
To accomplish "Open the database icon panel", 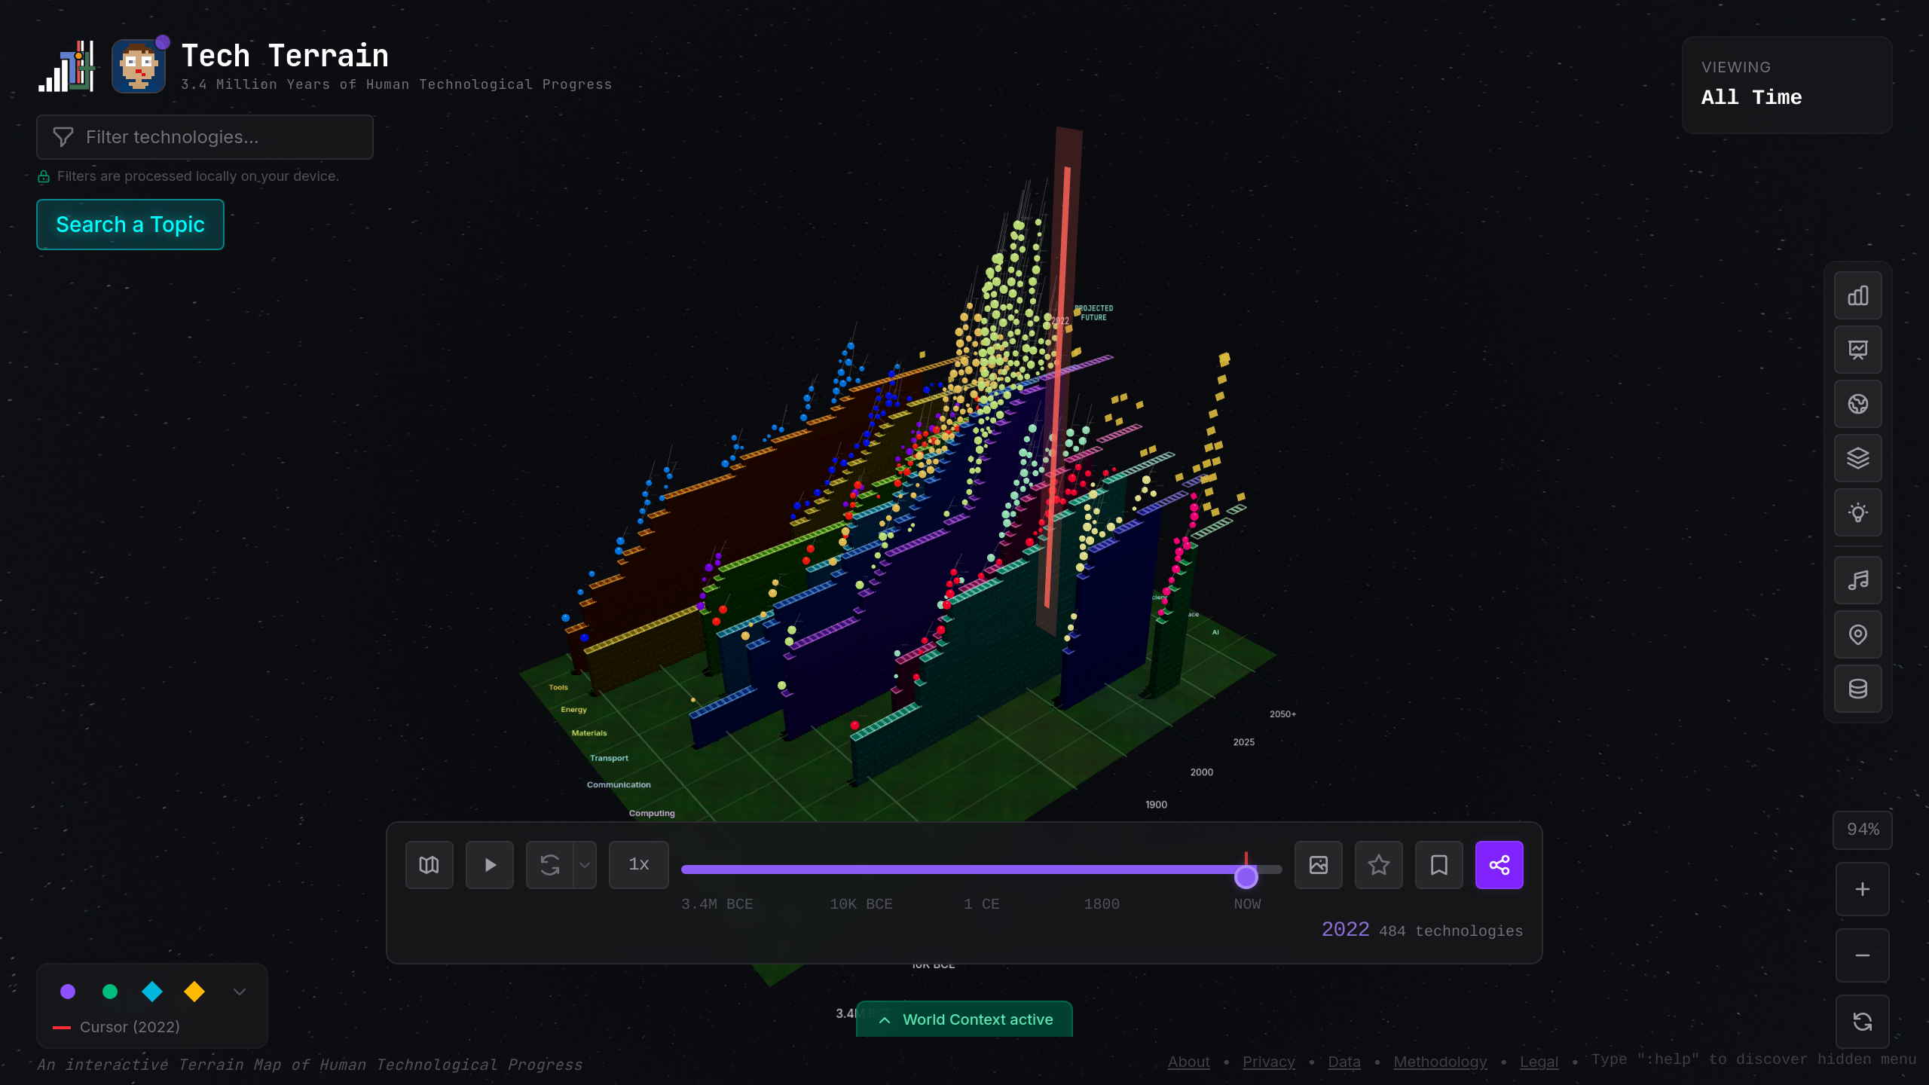I will coord(1857,689).
